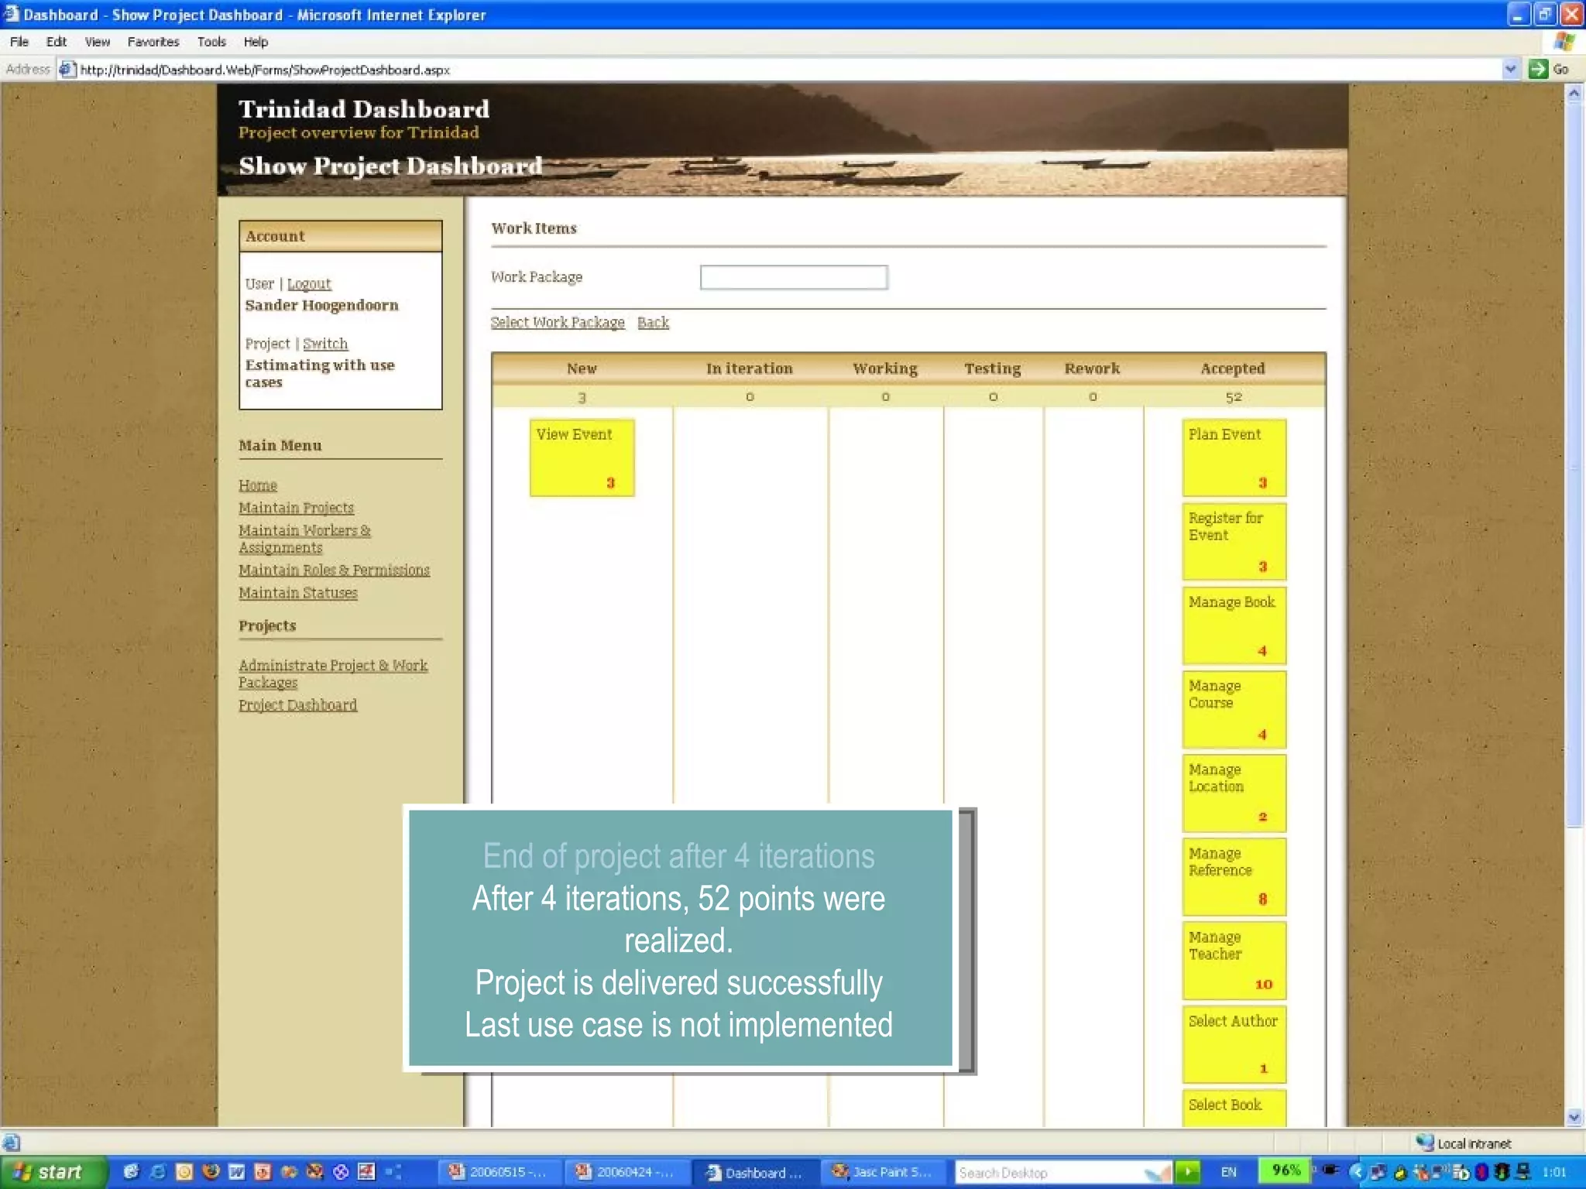Screen dimensions: 1586x1189
Task: Click the page icon in the address bar
Action: pos(67,70)
